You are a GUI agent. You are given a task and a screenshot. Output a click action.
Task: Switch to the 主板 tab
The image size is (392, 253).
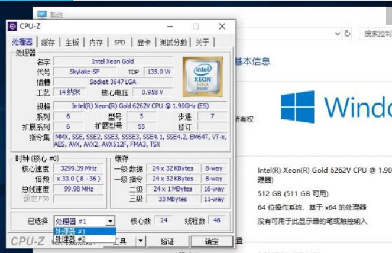pos(72,43)
